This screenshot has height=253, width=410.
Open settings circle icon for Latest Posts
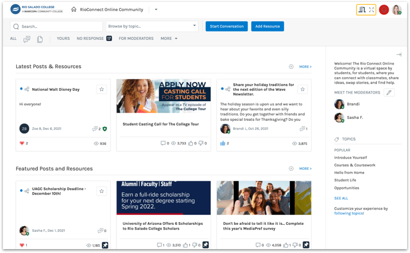point(291,67)
